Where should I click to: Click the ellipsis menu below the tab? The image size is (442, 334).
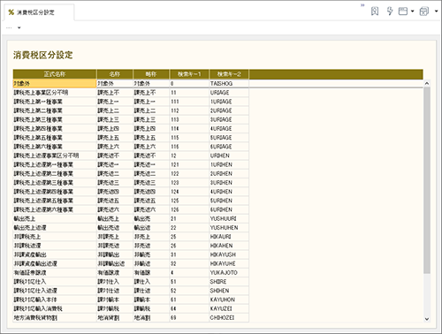coord(9,27)
